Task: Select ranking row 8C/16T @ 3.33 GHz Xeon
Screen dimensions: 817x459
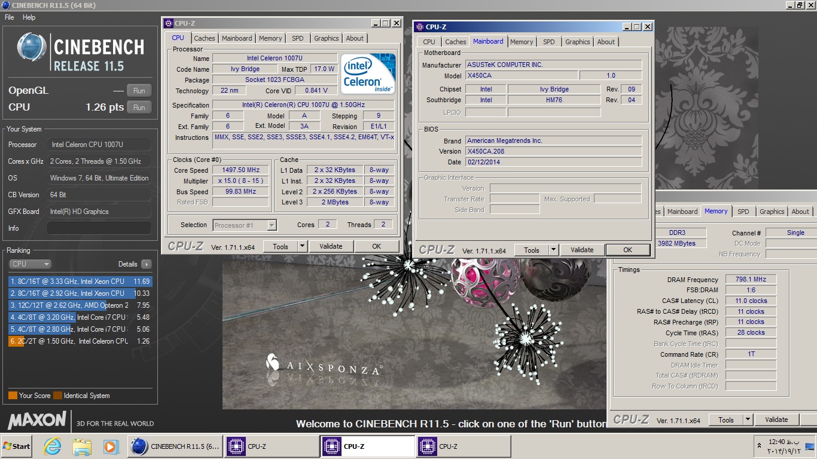Action: click(80, 281)
